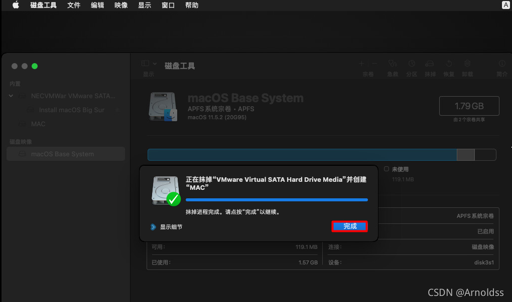Open the Info toolbar icon
The height and width of the screenshot is (302, 512).
[502, 64]
